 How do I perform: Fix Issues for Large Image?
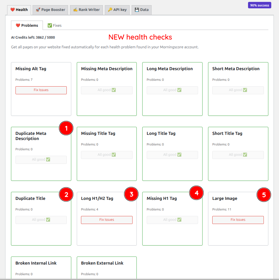pyautogui.click(x=238, y=220)
